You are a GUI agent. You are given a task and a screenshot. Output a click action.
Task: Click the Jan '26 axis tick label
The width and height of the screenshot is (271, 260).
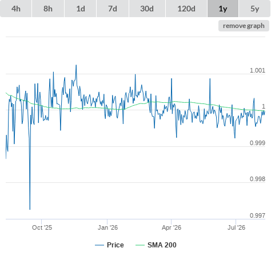click(x=107, y=227)
